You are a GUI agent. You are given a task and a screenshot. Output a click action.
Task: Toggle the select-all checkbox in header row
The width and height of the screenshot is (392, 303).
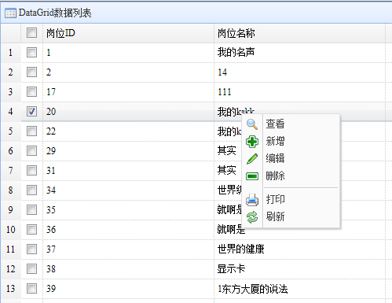31,33
